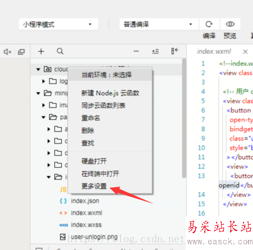Add a new file with plus icon
253x250 pixels.
coord(41,51)
